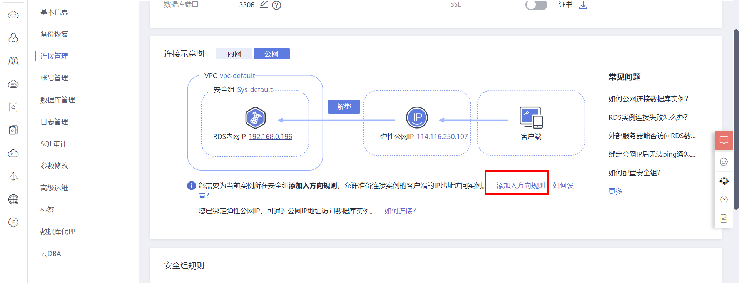Open 参数修改 in the side menu

coord(54,166)
